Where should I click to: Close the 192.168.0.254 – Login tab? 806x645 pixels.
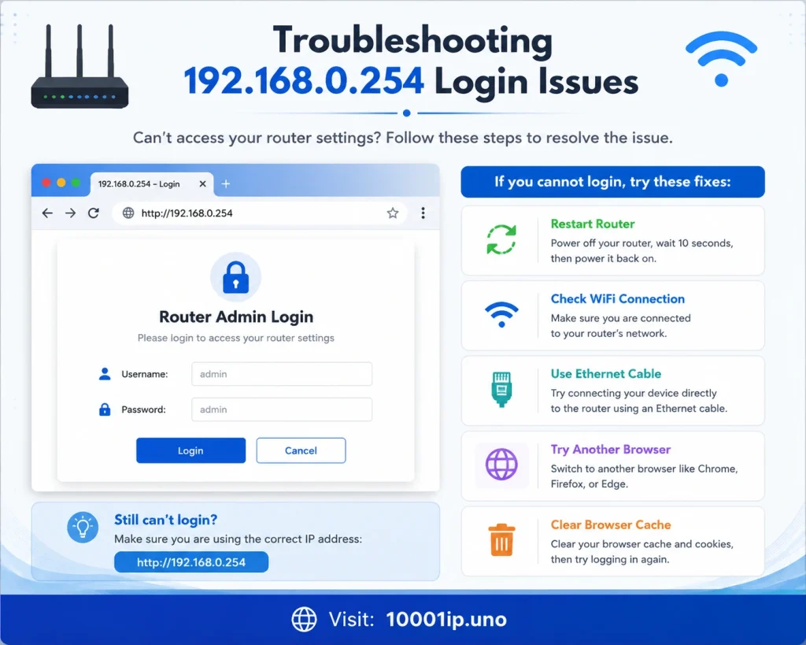(202, 183)
